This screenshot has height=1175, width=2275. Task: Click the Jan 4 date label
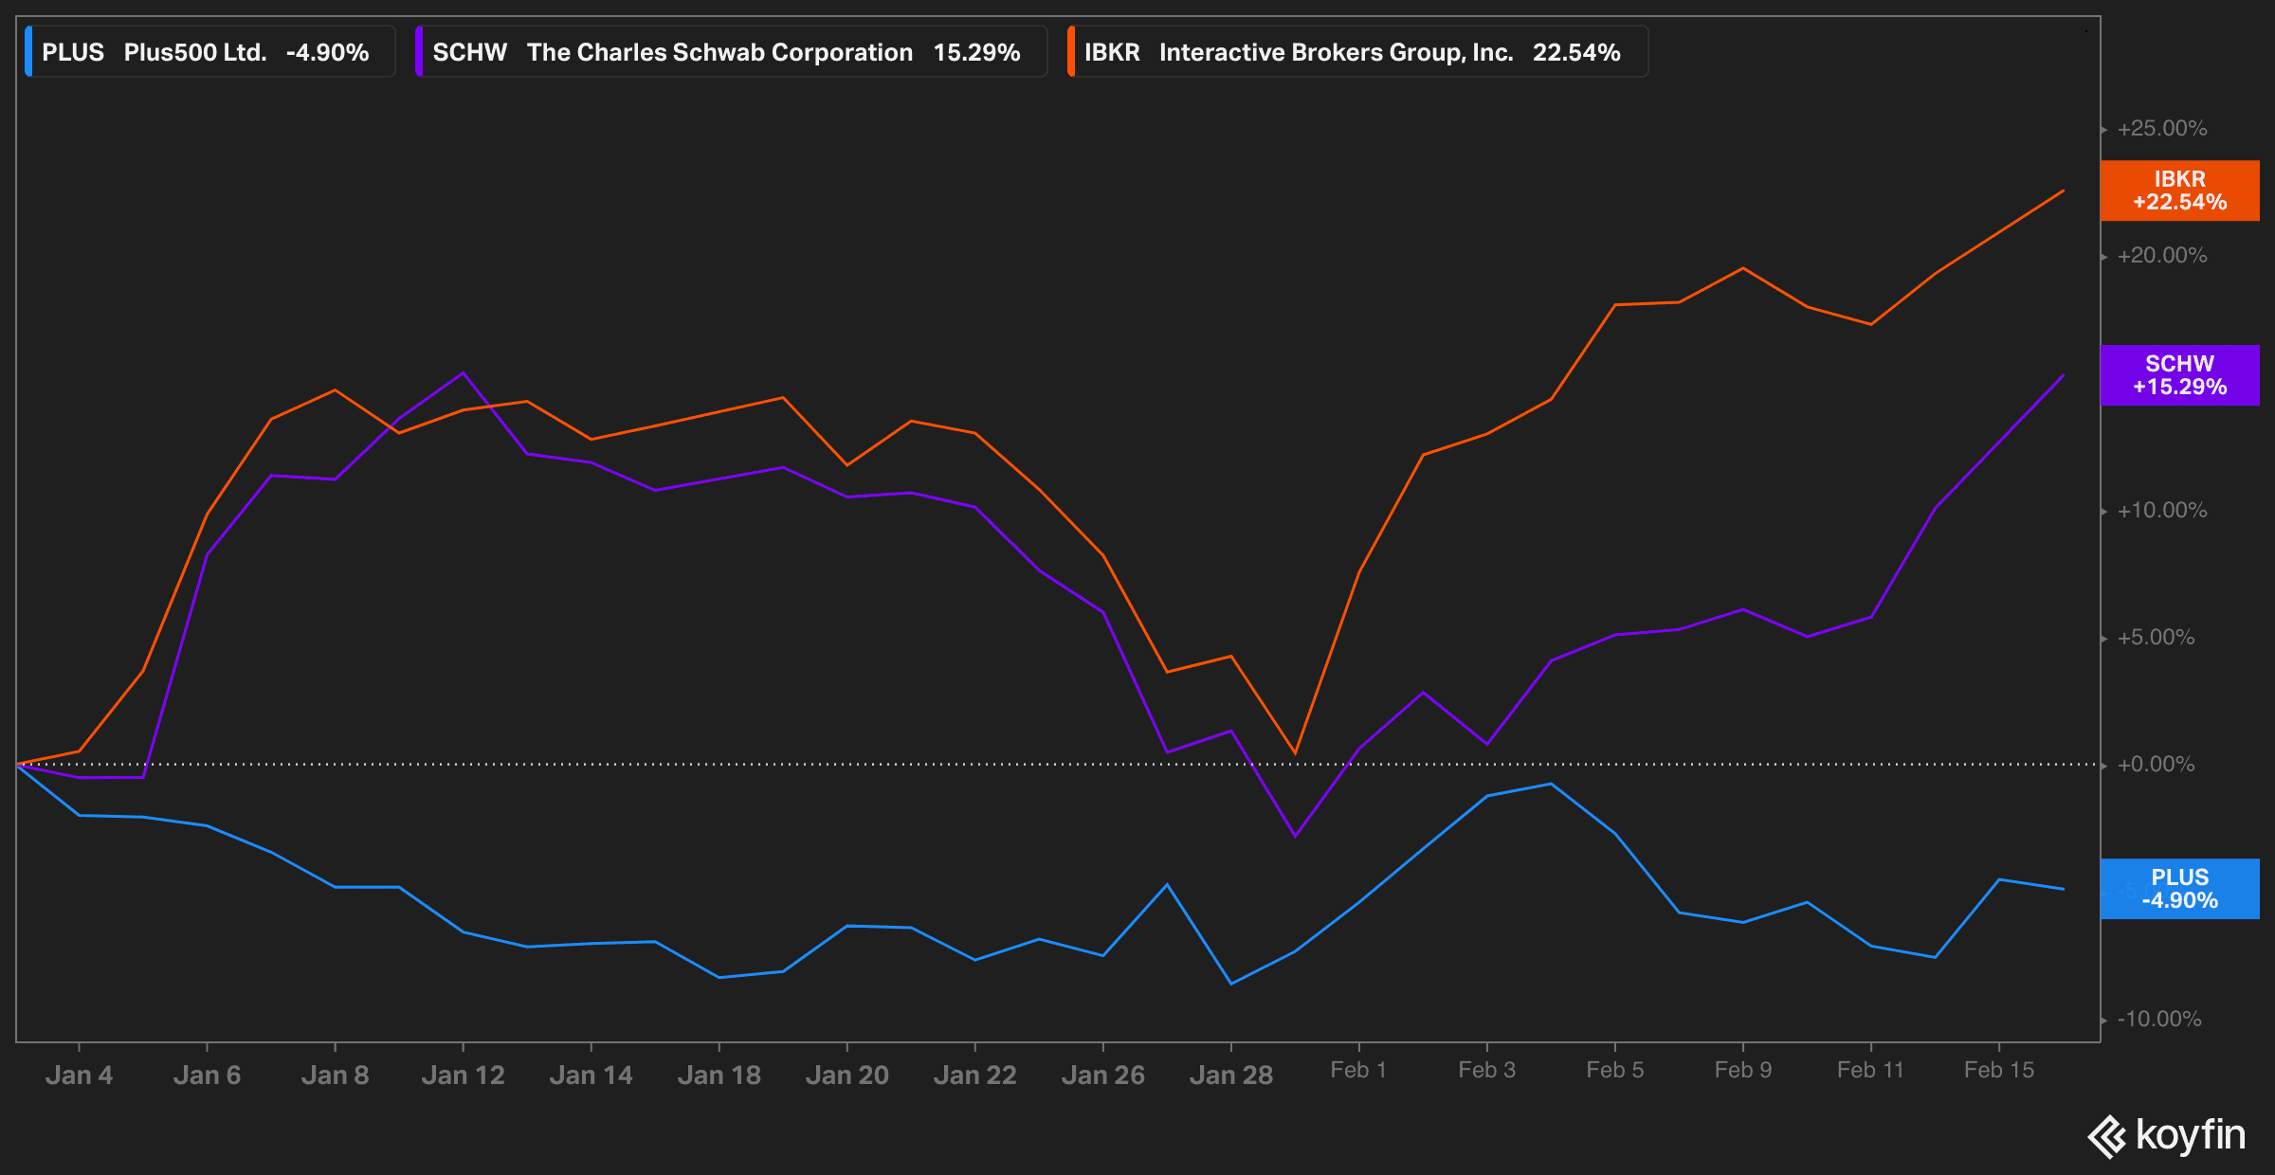(x=79, y=1076)
